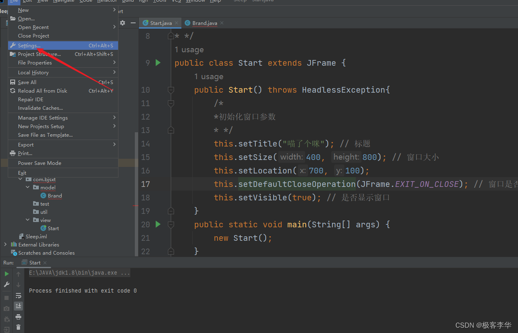Choose Invalidate Caches... from File menu

40,108
